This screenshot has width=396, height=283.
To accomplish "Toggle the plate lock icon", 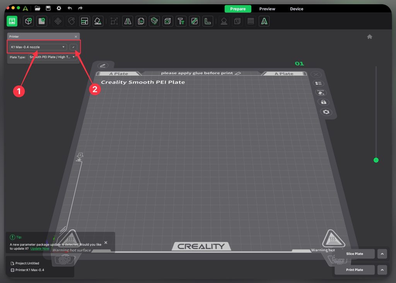I will (323, 102).
